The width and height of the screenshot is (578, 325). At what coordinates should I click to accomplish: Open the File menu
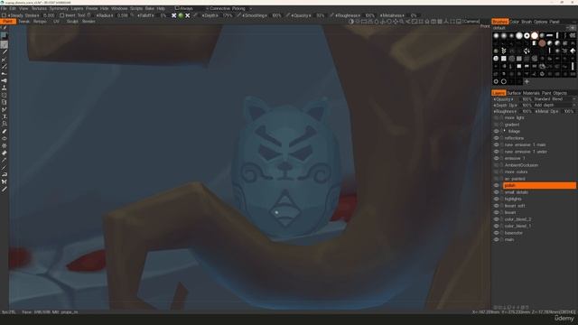4,8
